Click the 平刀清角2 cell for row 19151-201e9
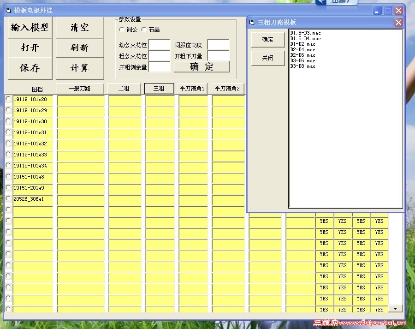 tap(228, 190)
